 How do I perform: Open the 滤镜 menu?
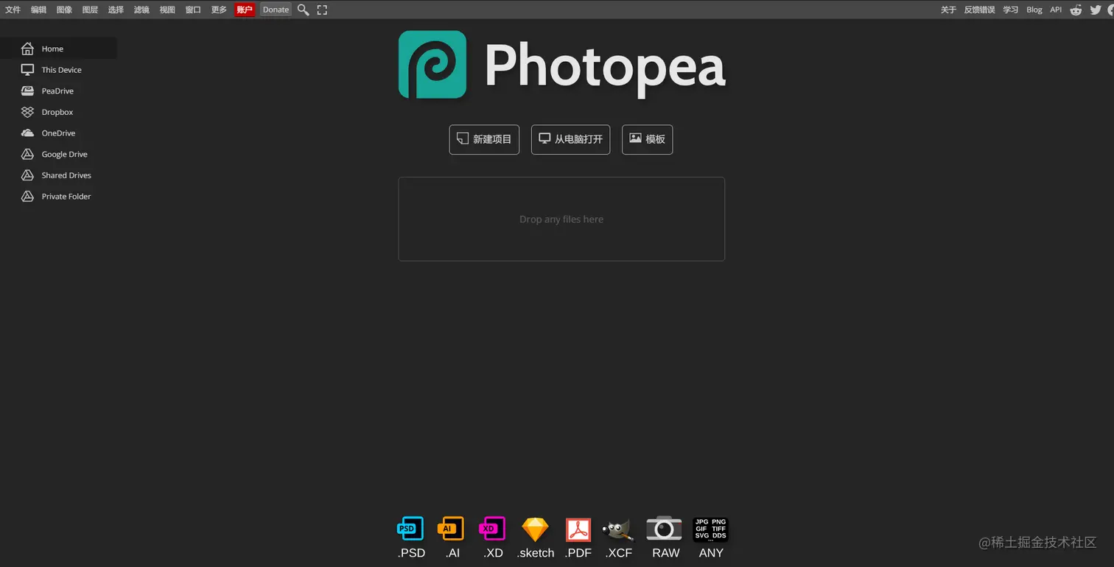click(141, 10)
